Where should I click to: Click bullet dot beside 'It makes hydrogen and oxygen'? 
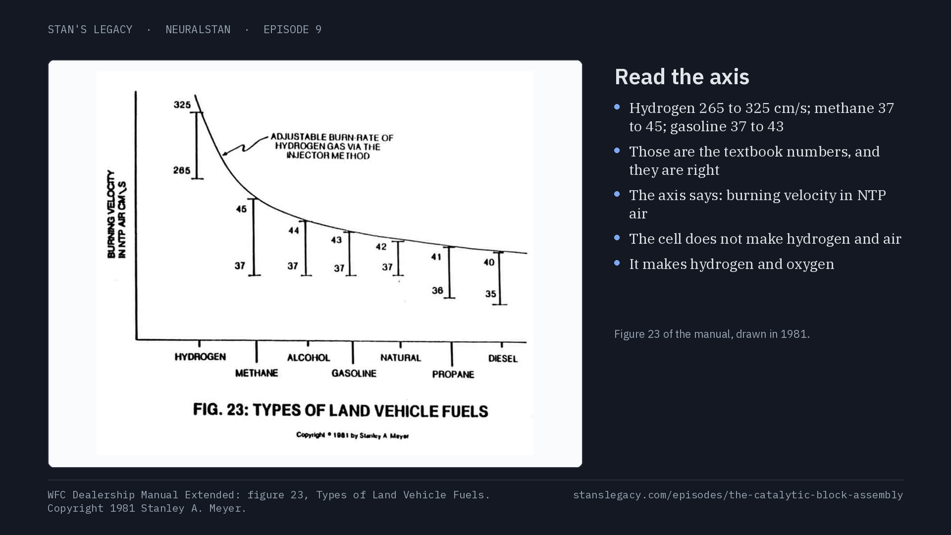point(617,263)
